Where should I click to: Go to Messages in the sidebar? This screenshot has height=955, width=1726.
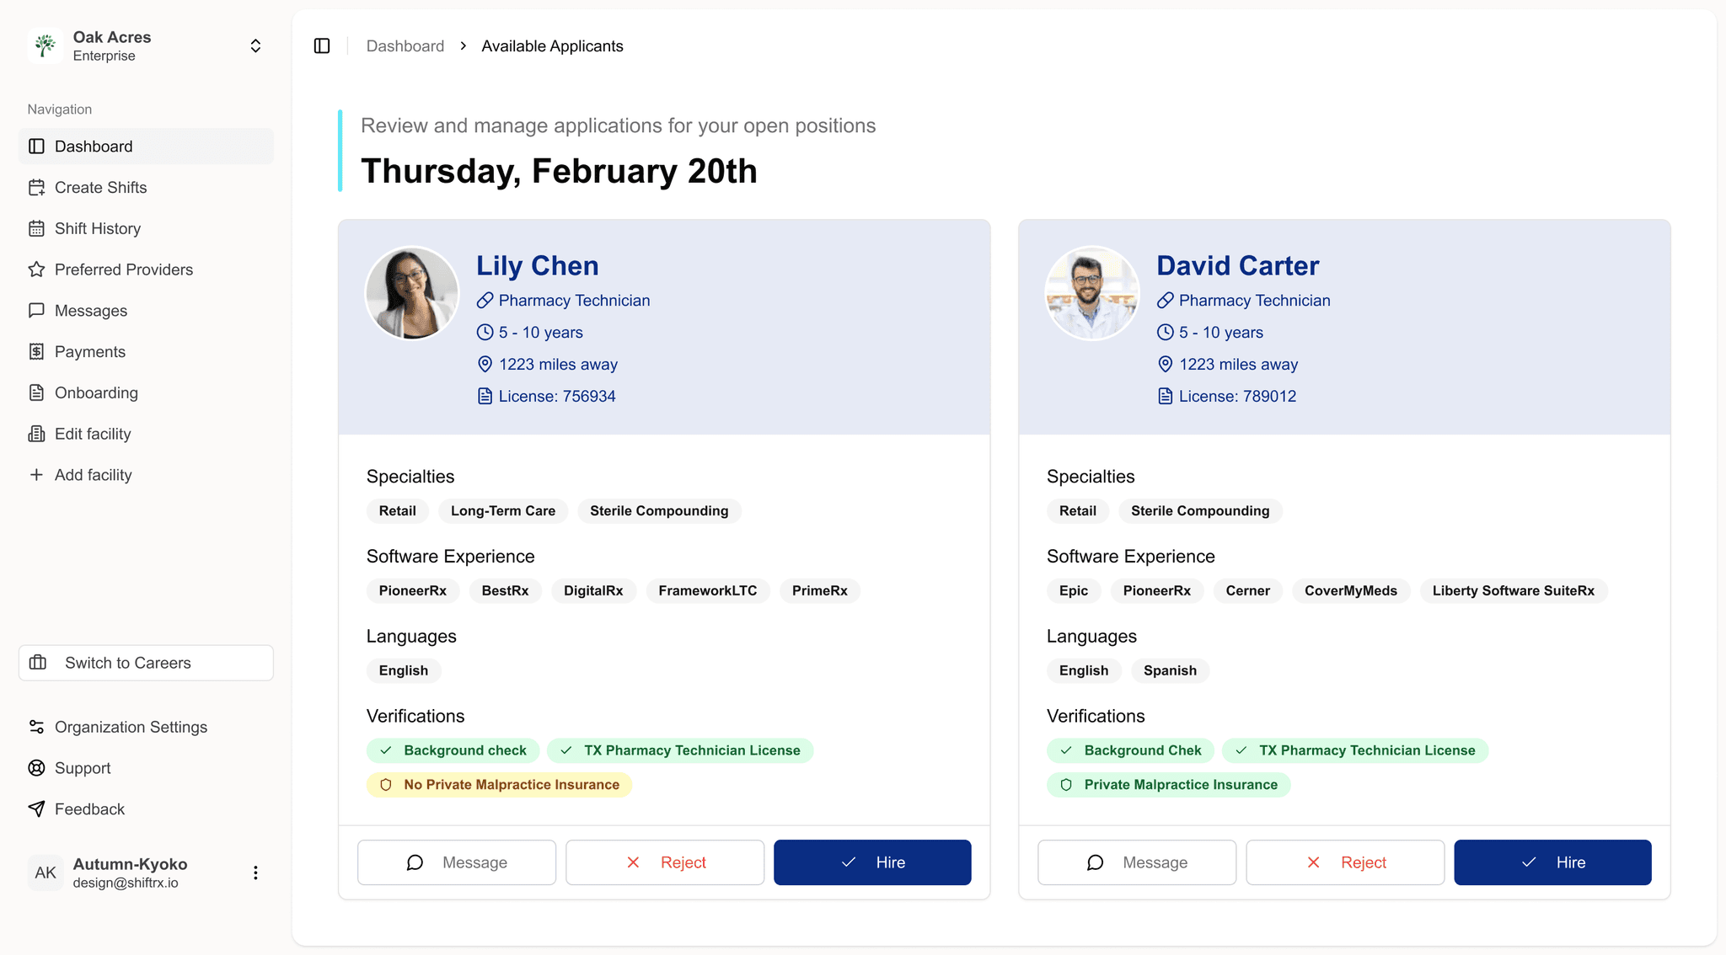(x=90, y=311)
